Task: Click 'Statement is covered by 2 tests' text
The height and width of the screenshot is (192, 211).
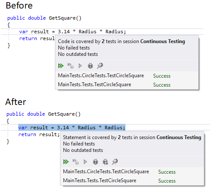Action: coord(97,137)
